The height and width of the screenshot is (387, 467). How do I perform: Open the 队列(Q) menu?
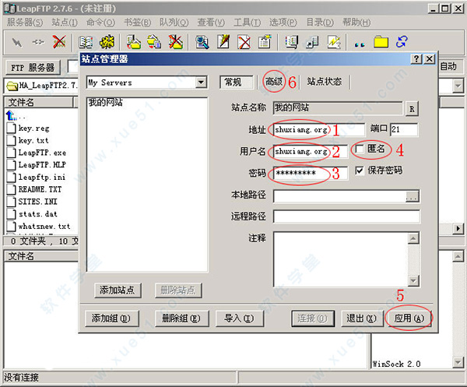pyautogui.click(x=174, y=23)
